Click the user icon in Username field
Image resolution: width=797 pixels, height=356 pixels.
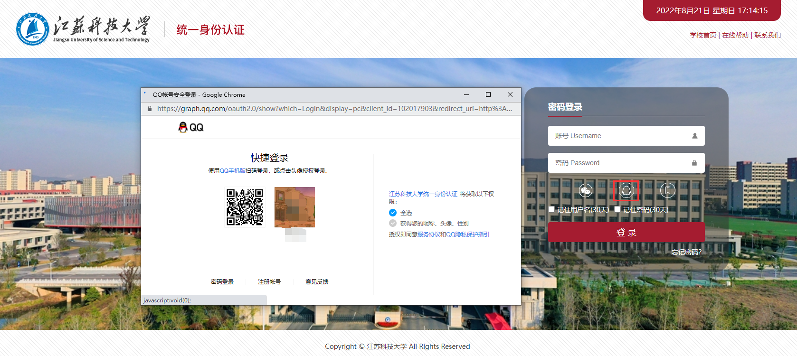click(694, 136)
